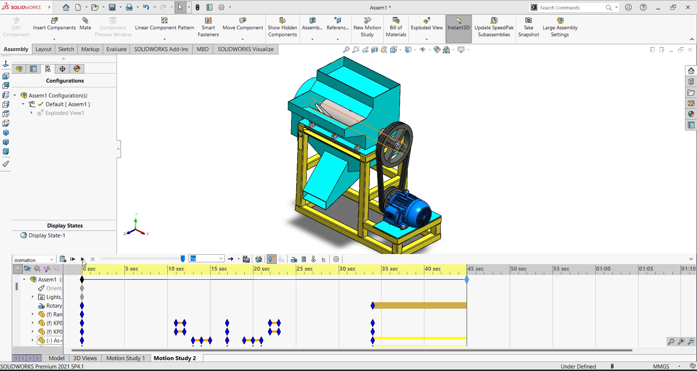Toggle the Rebuild traffic light icon
The height and width of the screenshot is (371, 697).
click(197, 7)
